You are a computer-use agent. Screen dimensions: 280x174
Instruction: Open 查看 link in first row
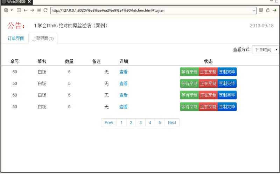coord(124,72)
